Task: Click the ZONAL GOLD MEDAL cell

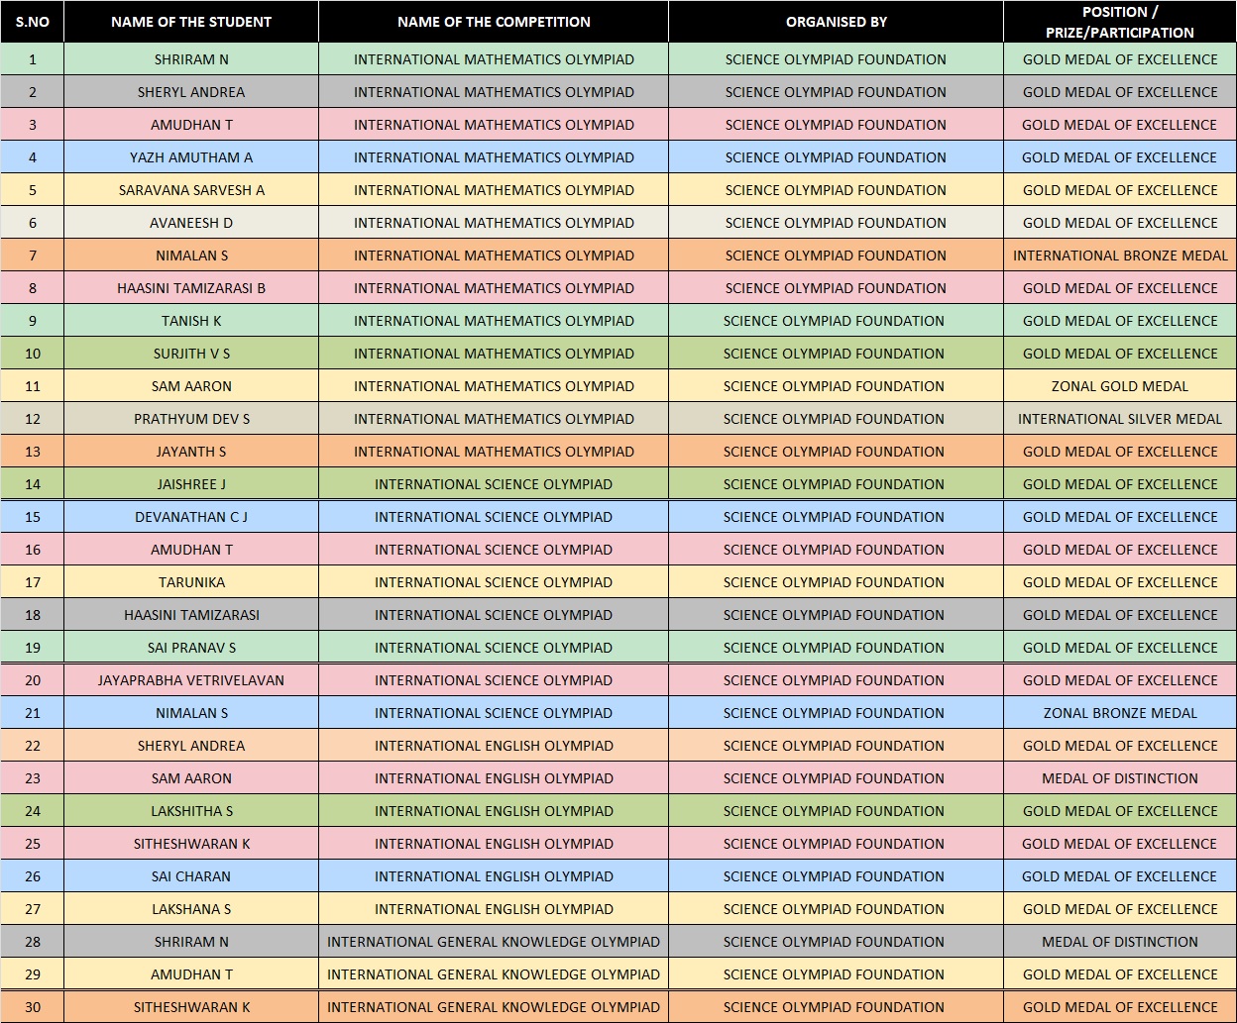Action: (1119, 386)
